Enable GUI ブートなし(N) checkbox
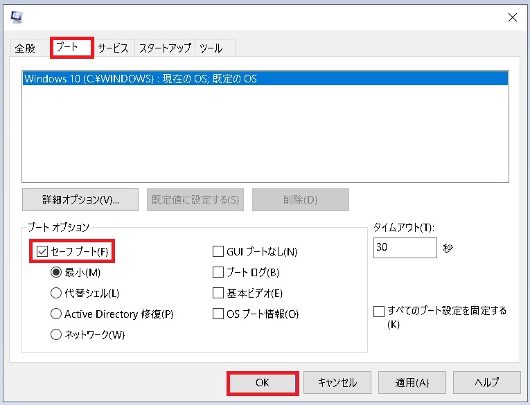Viewport: 530px width, 405px height. tap(218, 251)
